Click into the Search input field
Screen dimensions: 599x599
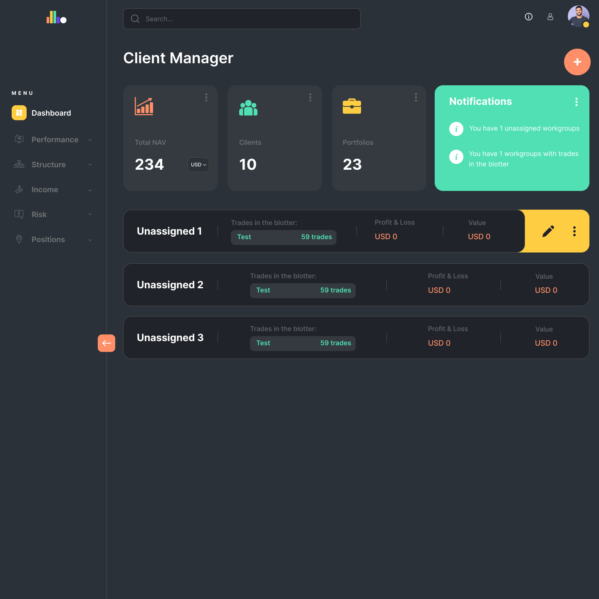point(250,19)
